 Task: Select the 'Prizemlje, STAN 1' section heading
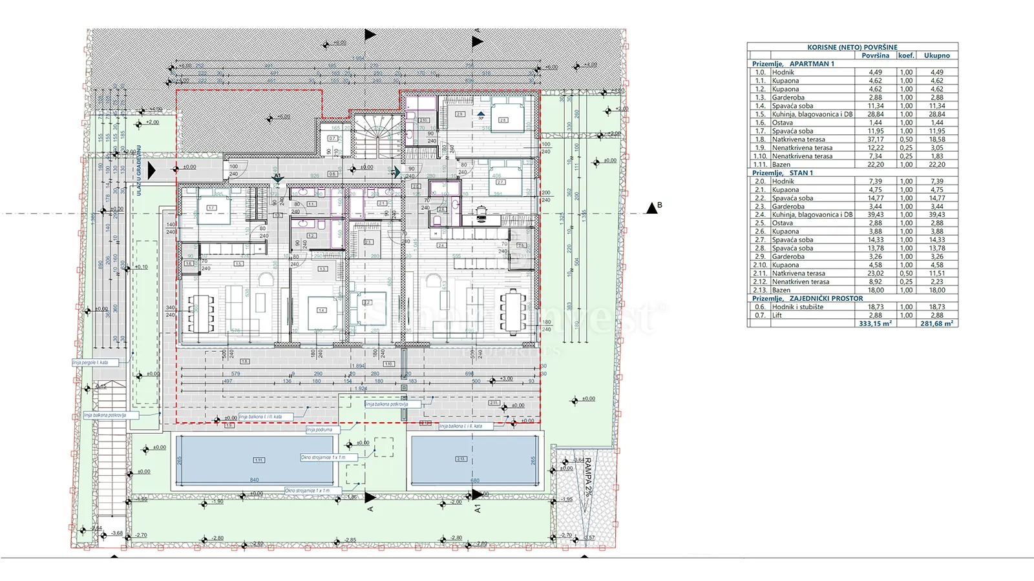[783, 173]
